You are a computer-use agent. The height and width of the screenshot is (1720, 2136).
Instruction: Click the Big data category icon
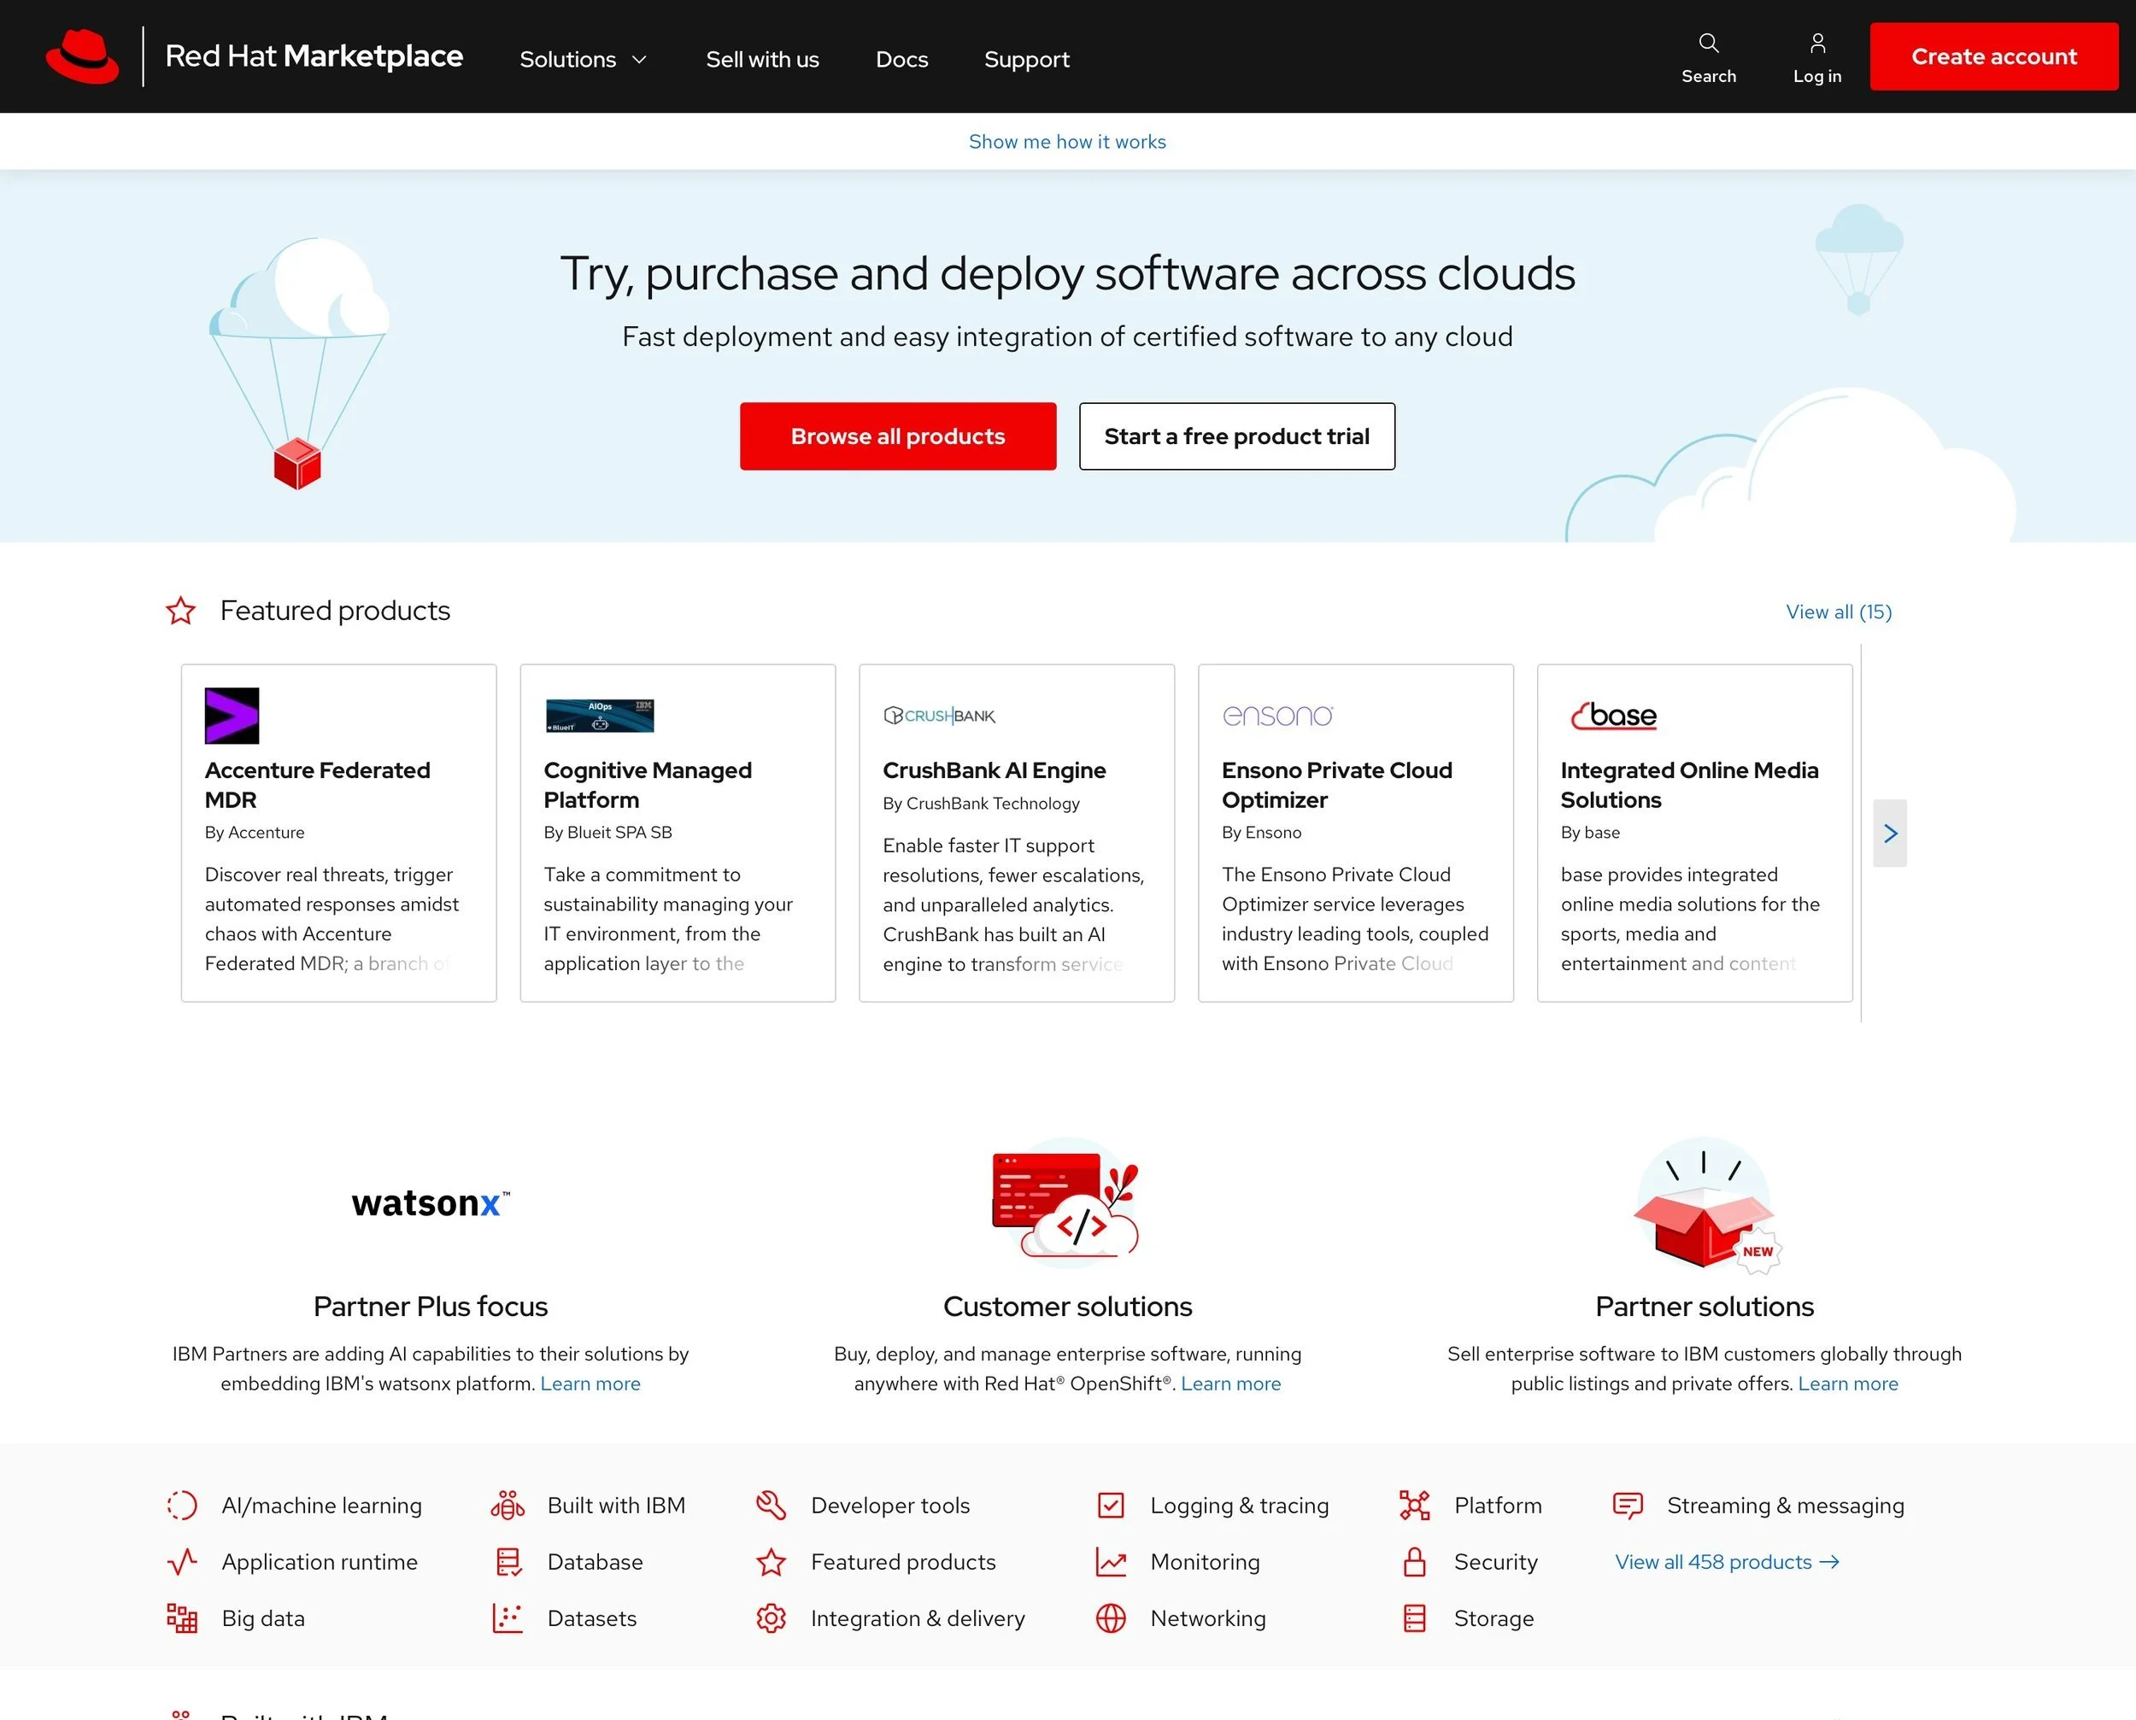182,1618
